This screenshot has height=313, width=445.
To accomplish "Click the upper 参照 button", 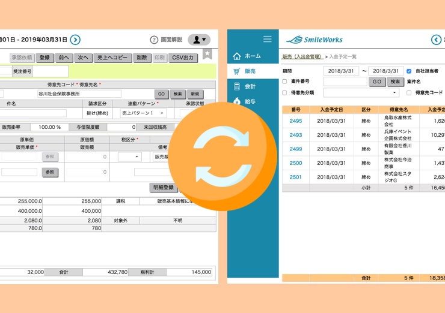I will point(50,156).
